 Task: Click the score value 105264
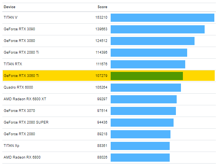click(x=101, y=87)
